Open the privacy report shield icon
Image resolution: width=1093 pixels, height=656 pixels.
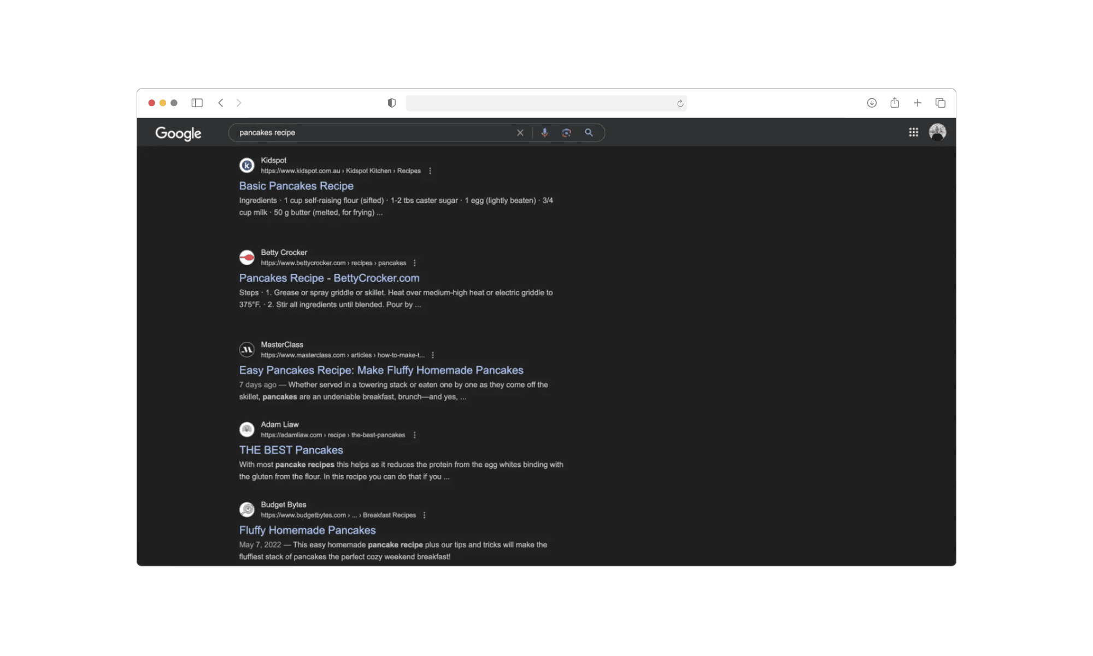[392, 103]
